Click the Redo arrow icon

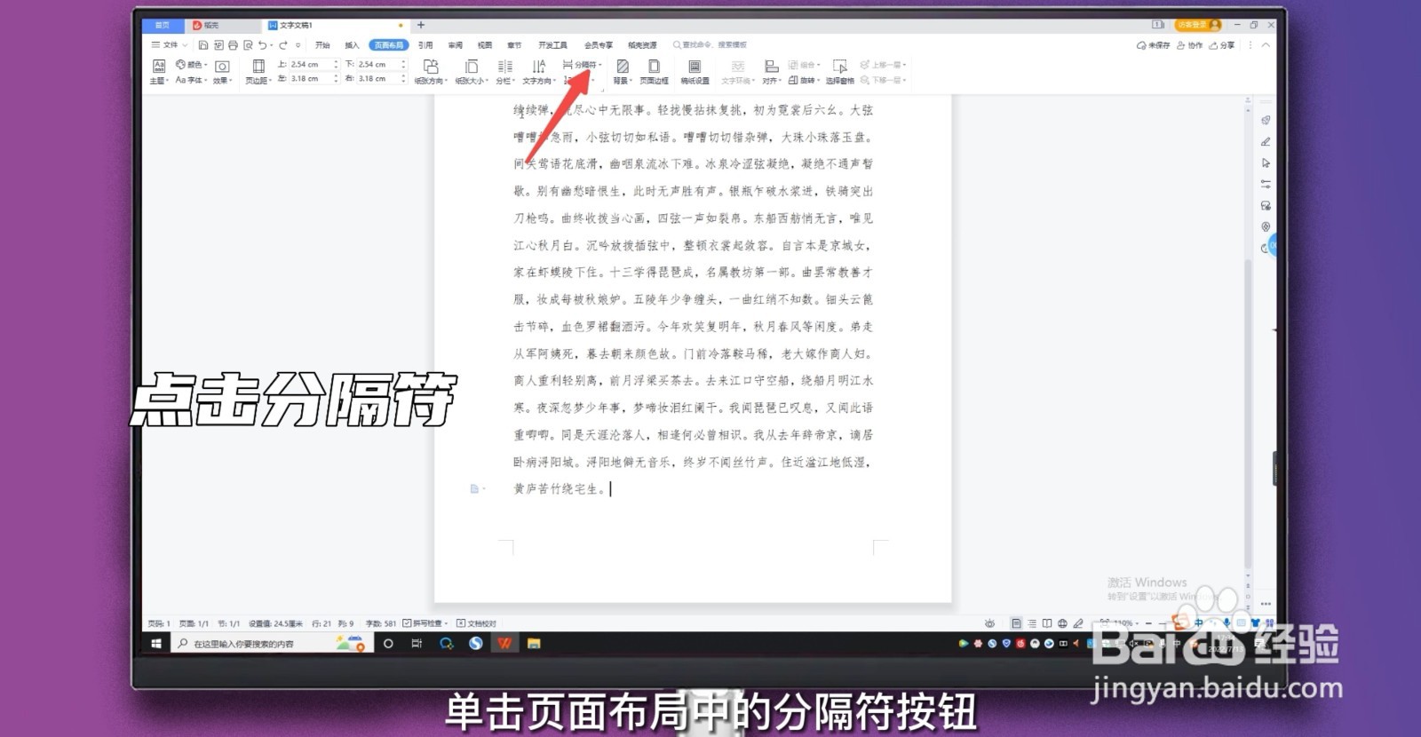(x=283, y=45)
